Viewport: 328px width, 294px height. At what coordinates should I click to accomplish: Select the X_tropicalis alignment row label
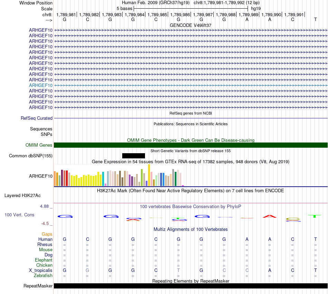(41, 271)
